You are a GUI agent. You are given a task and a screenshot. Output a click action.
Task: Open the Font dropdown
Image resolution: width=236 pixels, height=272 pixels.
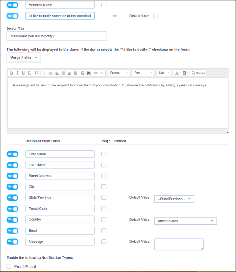tap(143, 73)
